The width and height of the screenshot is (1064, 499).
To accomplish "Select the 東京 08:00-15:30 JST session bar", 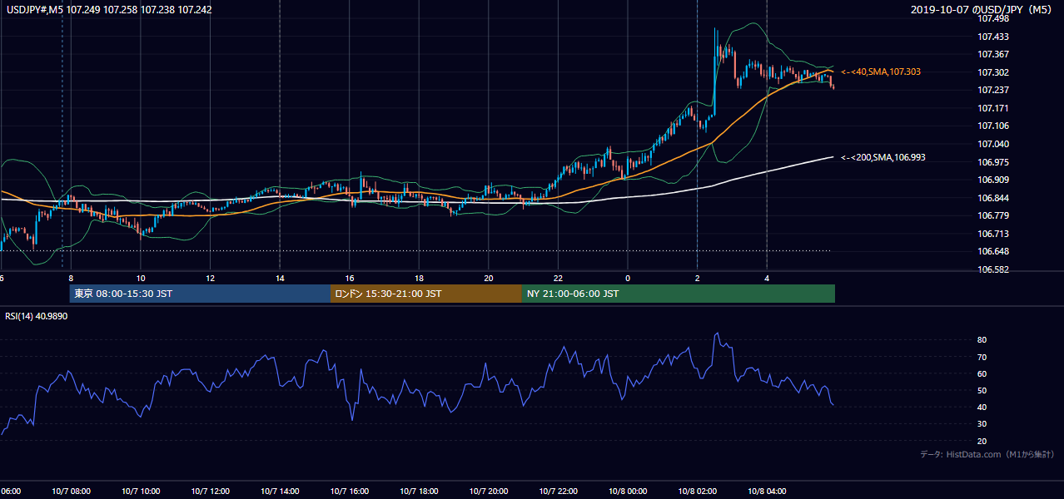I will pos(200,294).
